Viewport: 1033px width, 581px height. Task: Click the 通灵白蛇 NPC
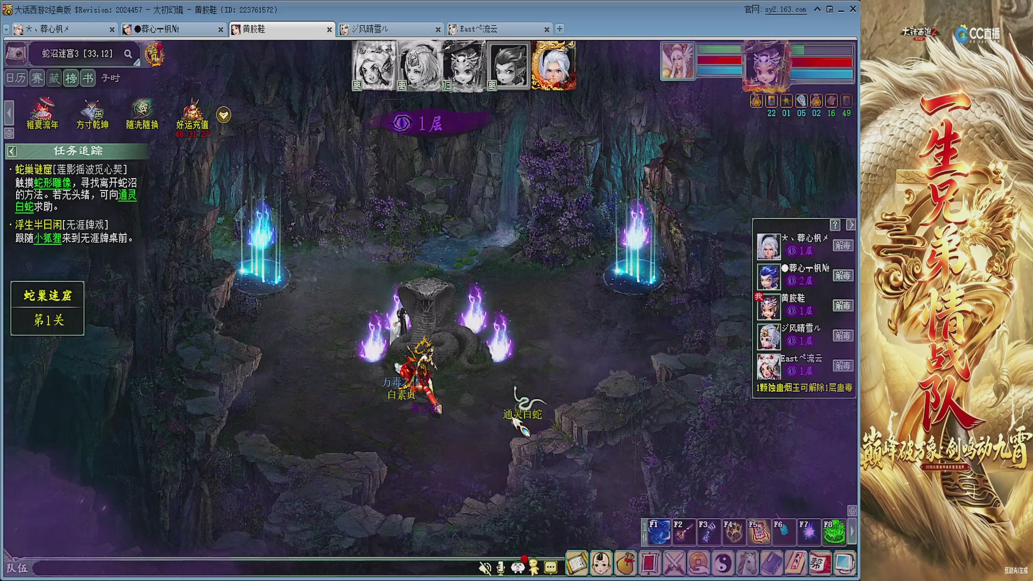[525, 403]
